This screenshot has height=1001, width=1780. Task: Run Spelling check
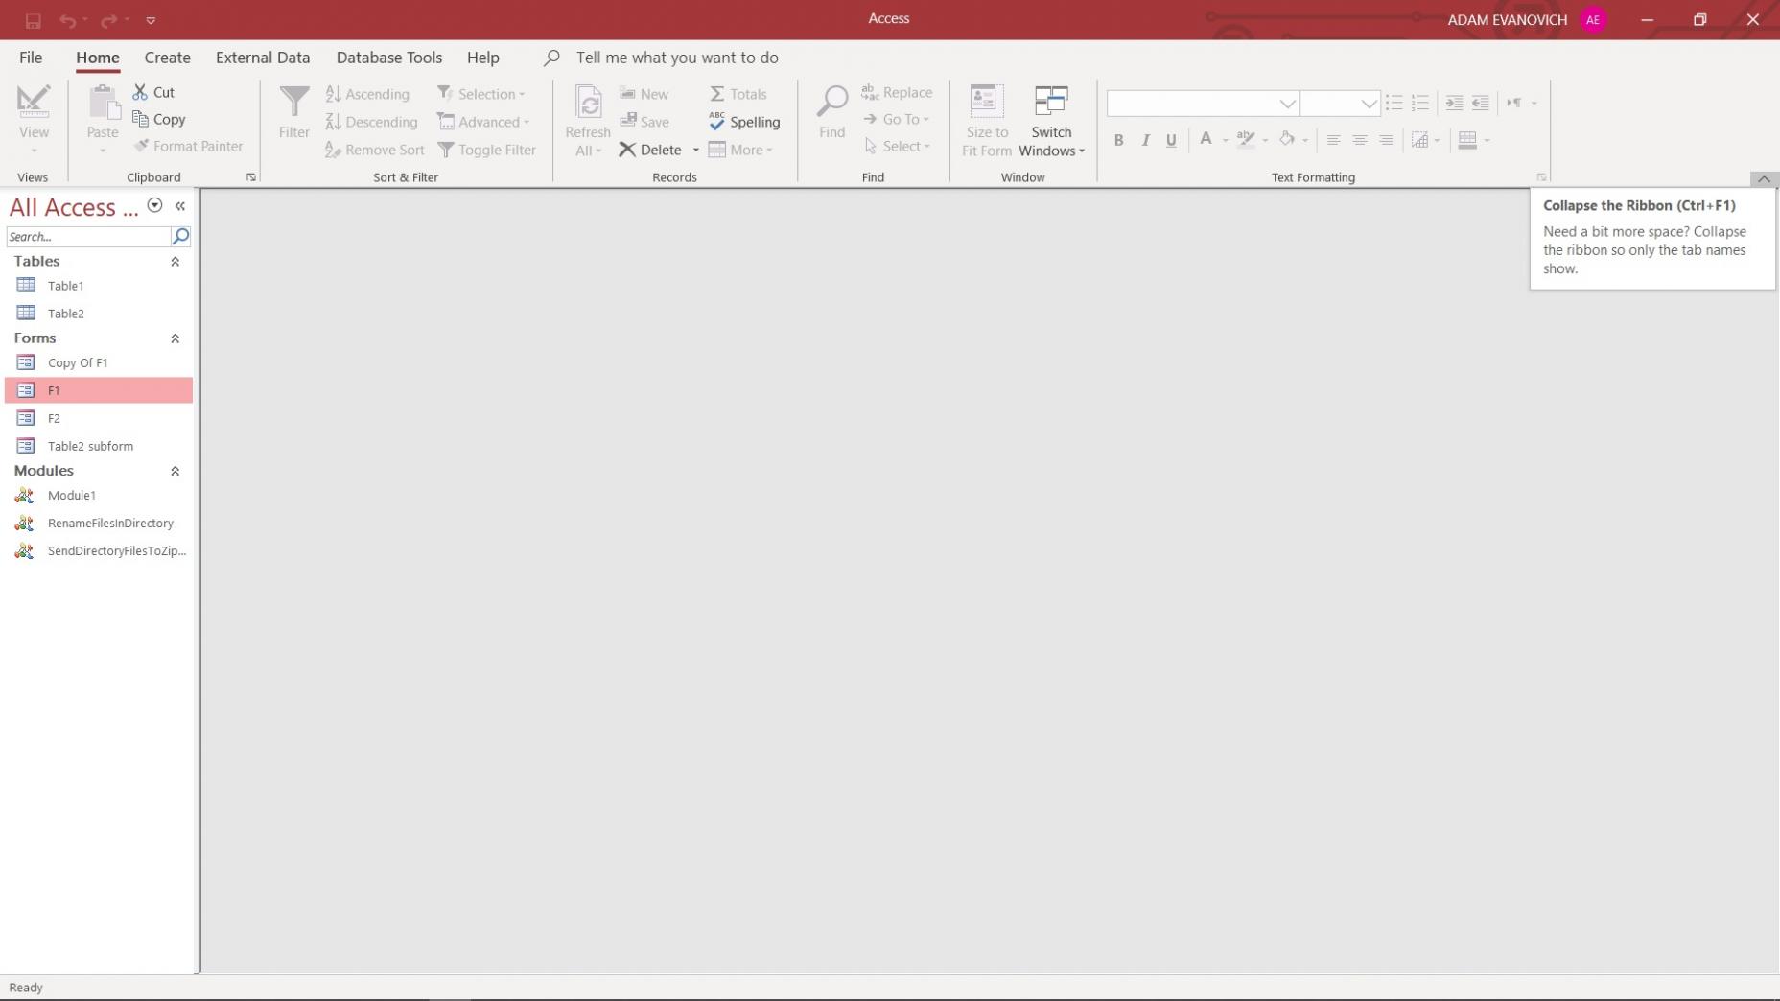click(x=744, y=122)
